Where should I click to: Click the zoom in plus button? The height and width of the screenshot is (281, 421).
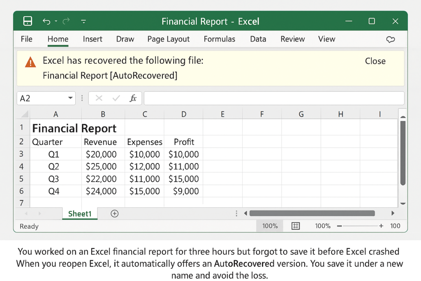381,226
